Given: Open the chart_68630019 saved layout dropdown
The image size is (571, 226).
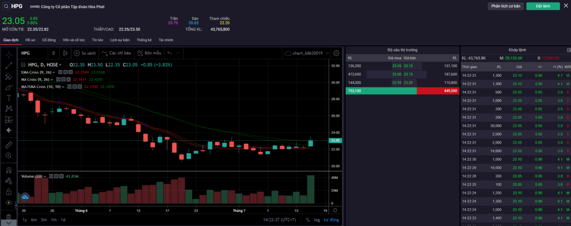Looking at the screenshot, I should click(307, 53).
